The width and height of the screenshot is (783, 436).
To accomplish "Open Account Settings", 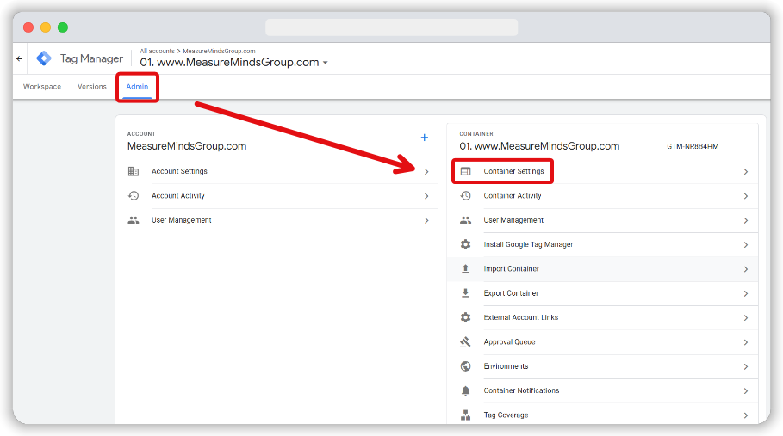I will pos(179,171).
